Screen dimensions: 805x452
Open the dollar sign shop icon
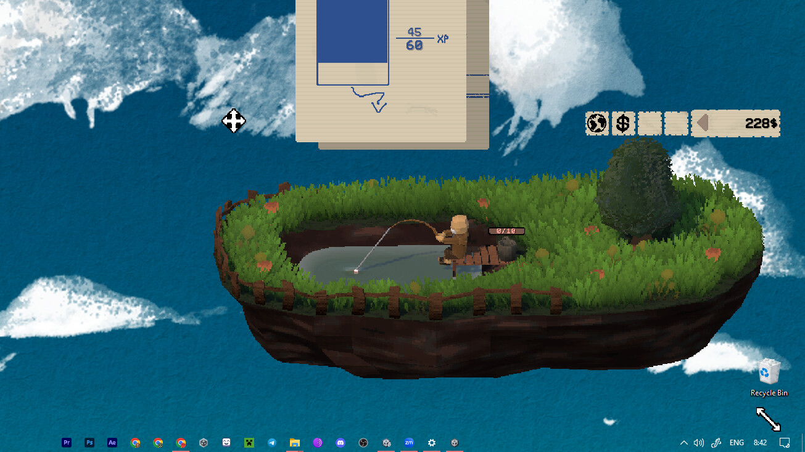(623, 123)
